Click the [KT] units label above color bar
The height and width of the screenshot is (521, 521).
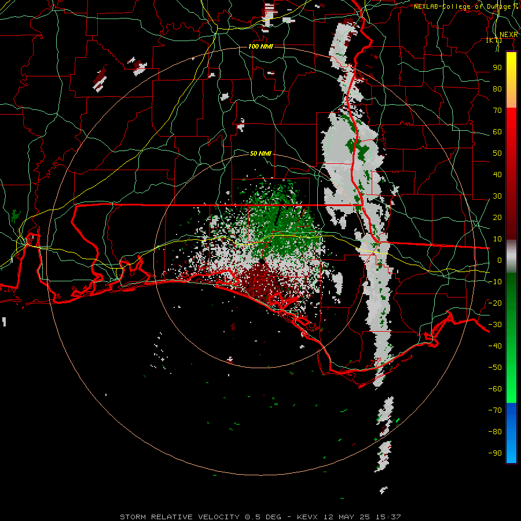[x=494, y=40]
